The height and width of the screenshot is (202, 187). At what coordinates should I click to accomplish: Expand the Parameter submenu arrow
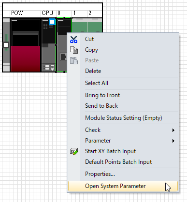click(173, 141)
